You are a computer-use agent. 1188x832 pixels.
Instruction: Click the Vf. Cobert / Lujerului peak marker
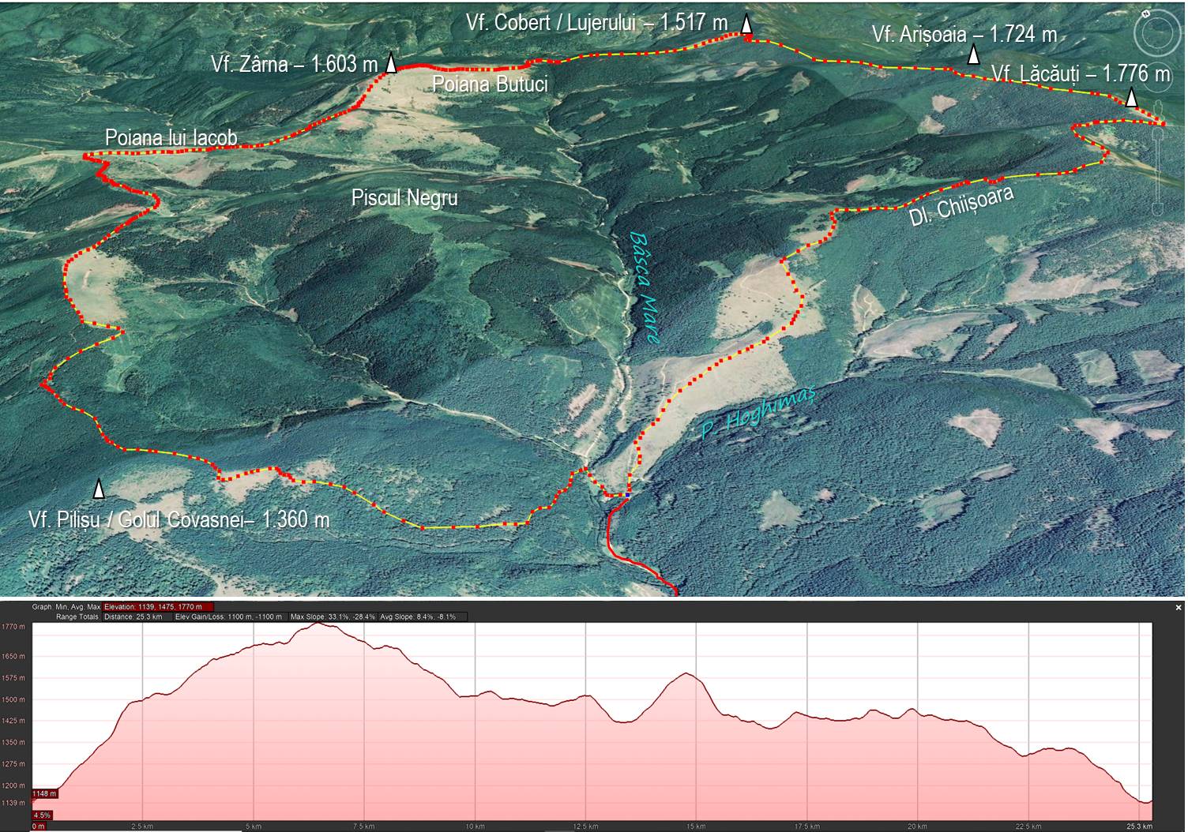(746, 25)
